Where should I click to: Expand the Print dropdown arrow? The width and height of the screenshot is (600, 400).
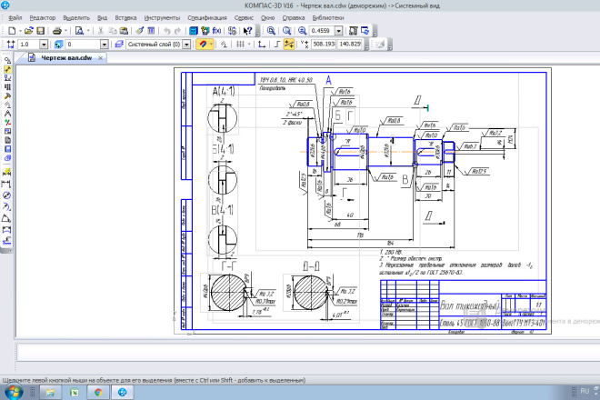[65, 31]
